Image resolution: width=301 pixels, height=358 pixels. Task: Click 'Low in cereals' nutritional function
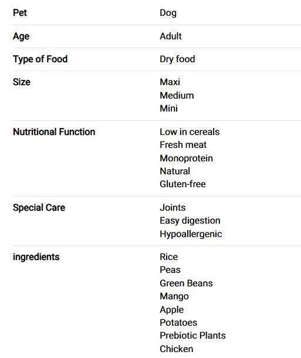190,132
